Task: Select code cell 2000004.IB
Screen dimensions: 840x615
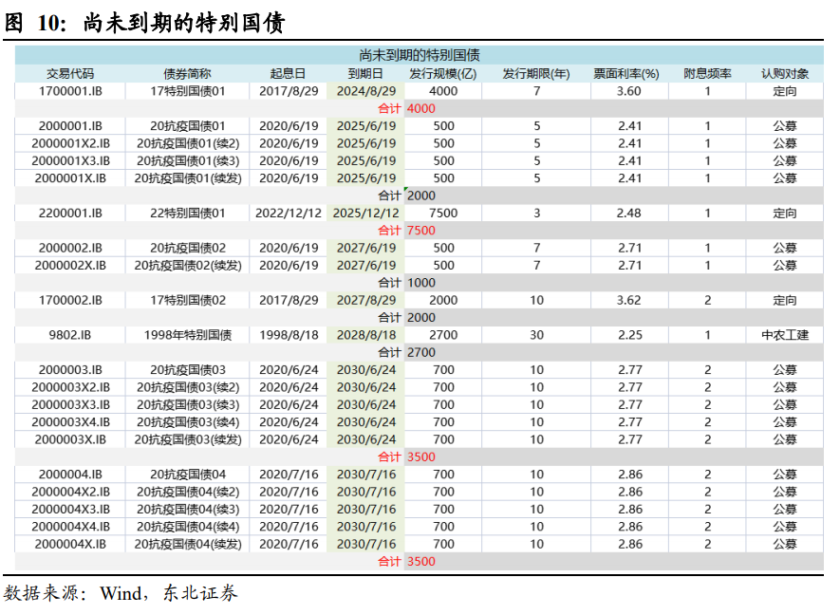Action: [x=70, y=475]
